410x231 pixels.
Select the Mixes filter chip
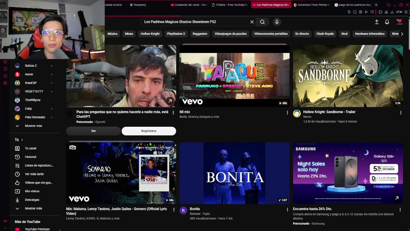[x=129, y=34]
